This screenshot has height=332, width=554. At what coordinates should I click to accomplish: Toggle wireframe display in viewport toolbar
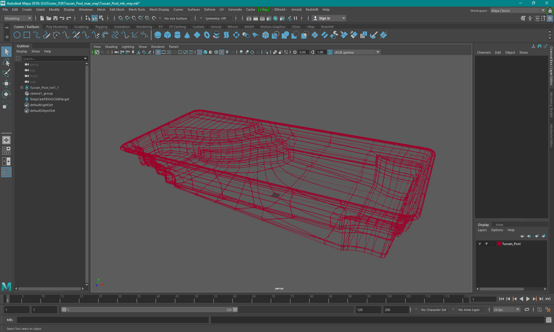point(200,52)
